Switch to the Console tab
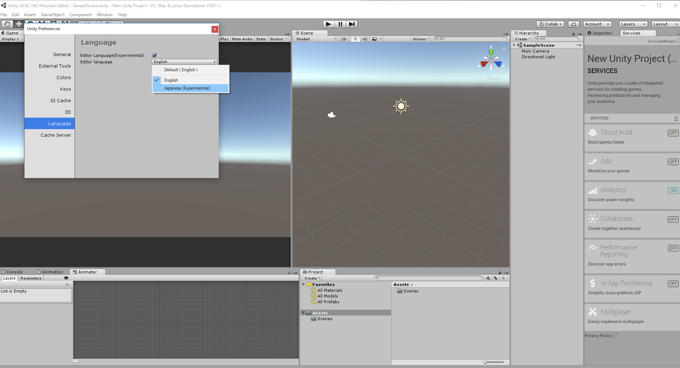680x368 pixels. 12,272
